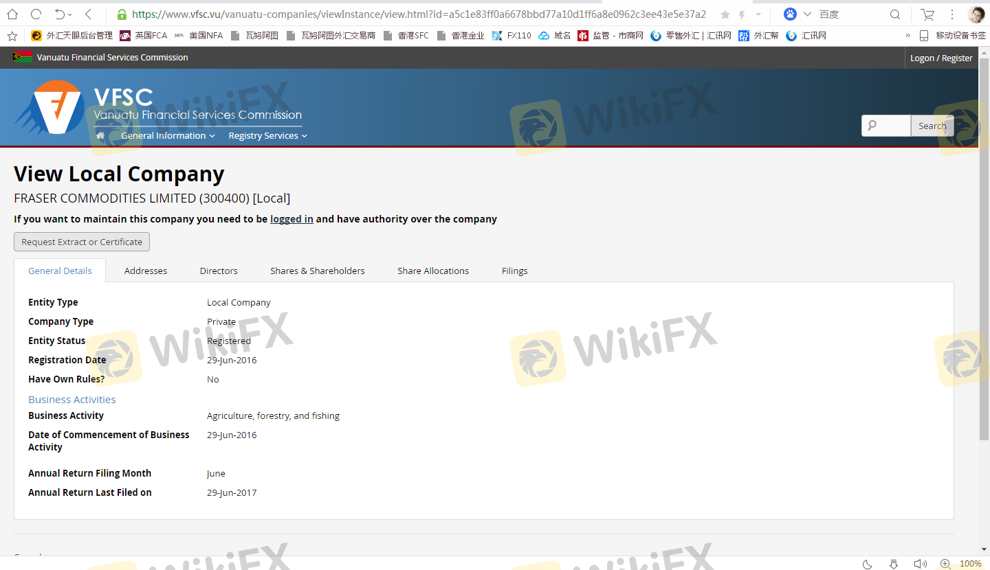Screen dimensions: 990x570
Task: Click the bookmarks bar star icon
Action: 12,36
